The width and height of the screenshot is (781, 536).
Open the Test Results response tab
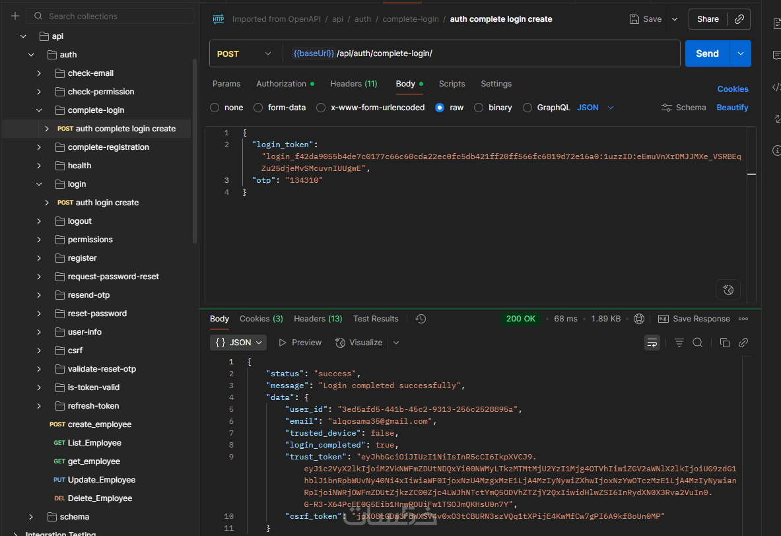(376, 319)
